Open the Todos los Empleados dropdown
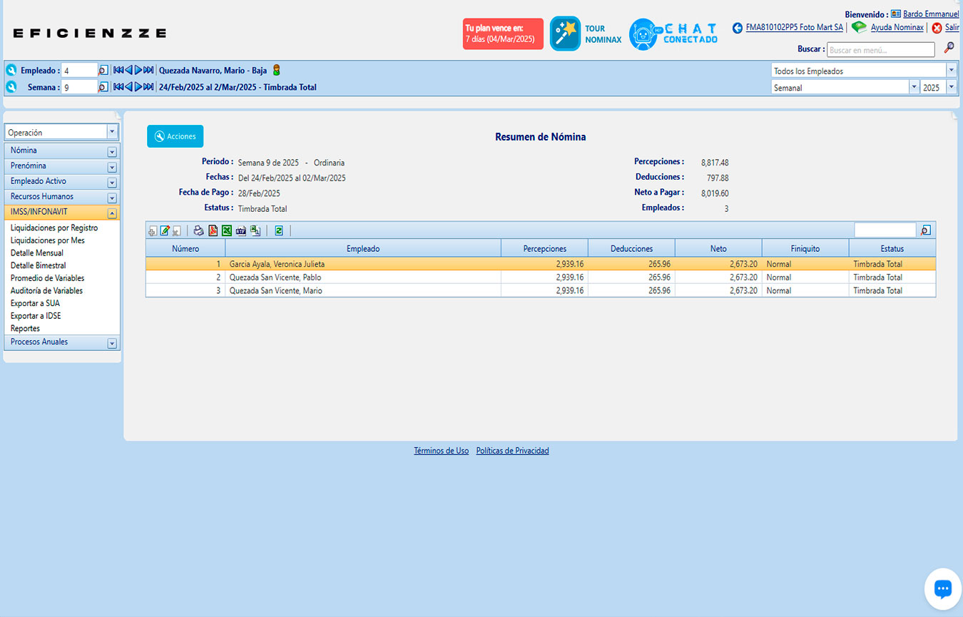 tap(951, 71)
